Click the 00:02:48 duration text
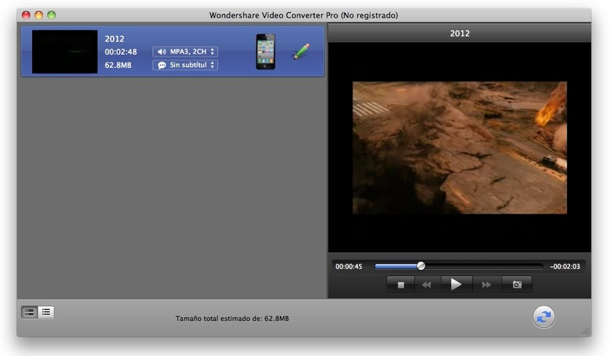Viewport: 610px width, 356px height. pyautogui.click(x=120, y=52)
